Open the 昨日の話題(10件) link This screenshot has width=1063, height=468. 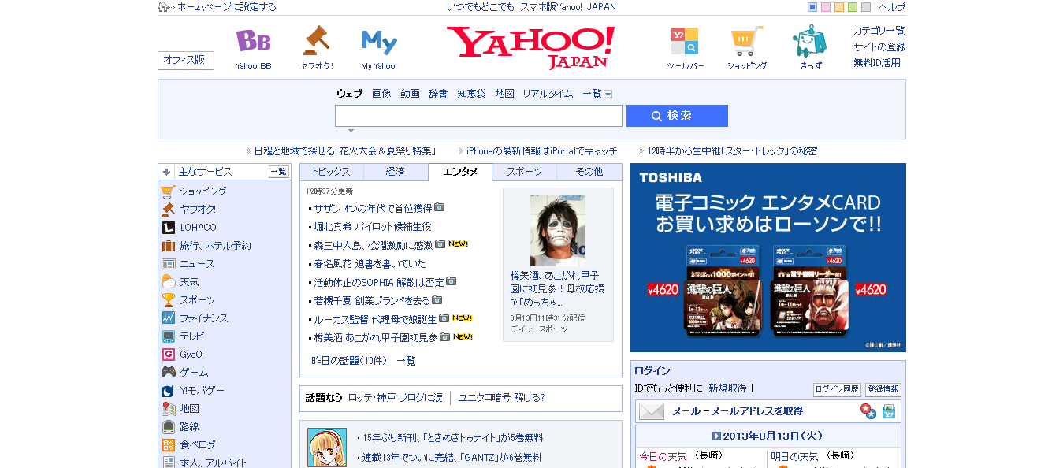349,361
